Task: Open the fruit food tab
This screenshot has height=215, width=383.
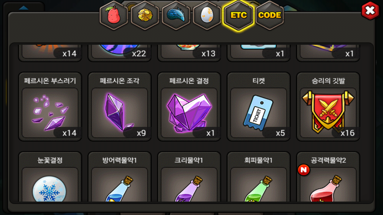Action: coord(114,16)
